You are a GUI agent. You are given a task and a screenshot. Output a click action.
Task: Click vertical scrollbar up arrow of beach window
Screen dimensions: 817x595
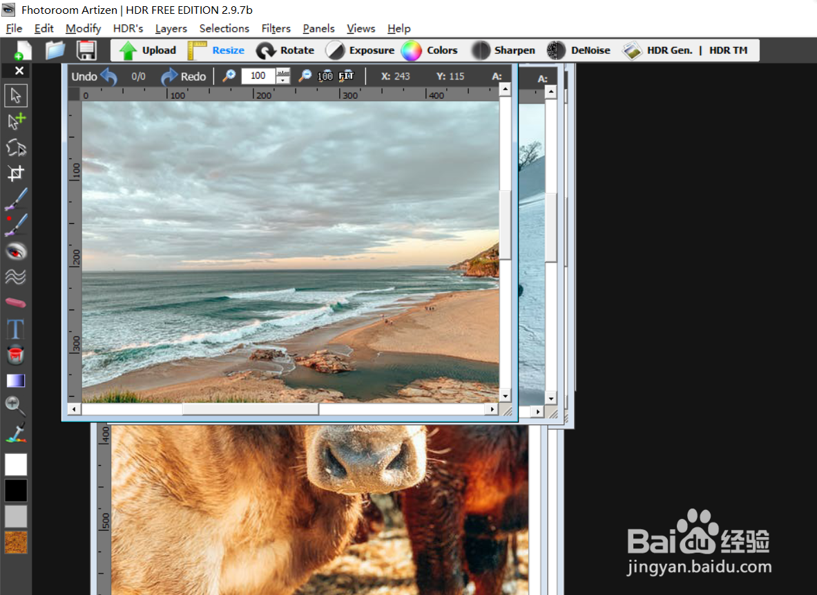tap(505, 90)
